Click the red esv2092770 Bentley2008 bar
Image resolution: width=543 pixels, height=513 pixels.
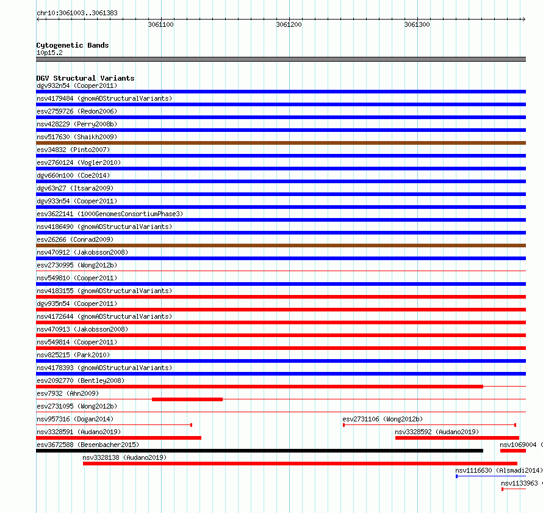(259, 387)
